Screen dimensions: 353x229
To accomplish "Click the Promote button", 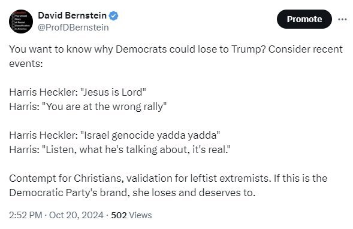I will point(304,19).
